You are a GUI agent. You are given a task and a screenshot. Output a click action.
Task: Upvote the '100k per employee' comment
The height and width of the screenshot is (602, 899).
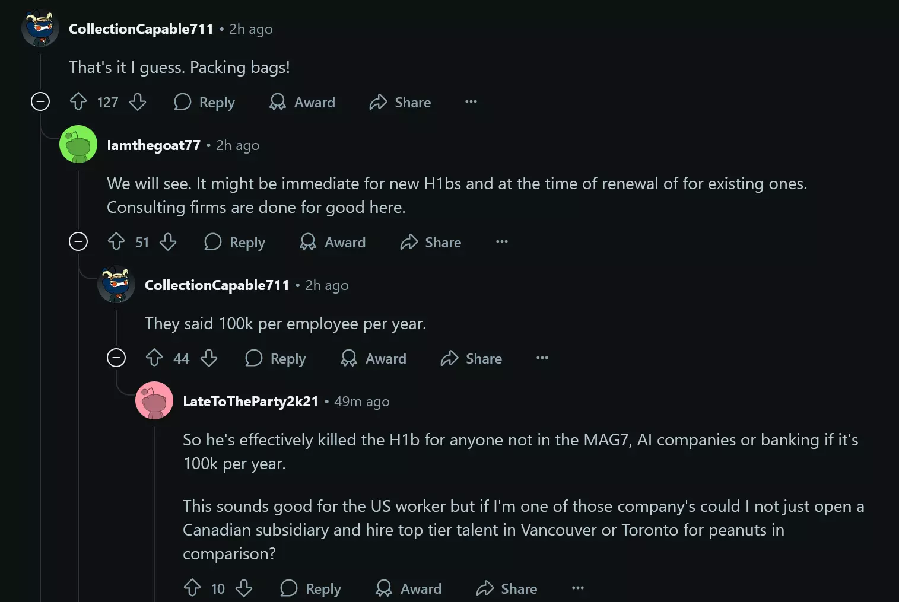coord(154,358)
